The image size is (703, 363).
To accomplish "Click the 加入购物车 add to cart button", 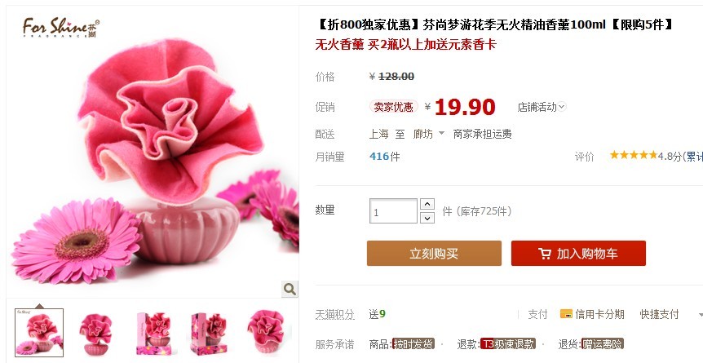I will coord(578,253).
